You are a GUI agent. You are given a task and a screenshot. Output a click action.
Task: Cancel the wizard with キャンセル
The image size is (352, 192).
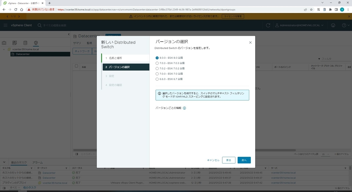213,160
